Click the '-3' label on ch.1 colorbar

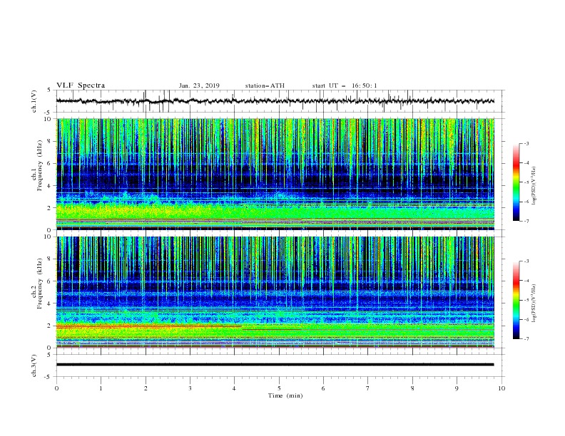[x=526, y=143]
